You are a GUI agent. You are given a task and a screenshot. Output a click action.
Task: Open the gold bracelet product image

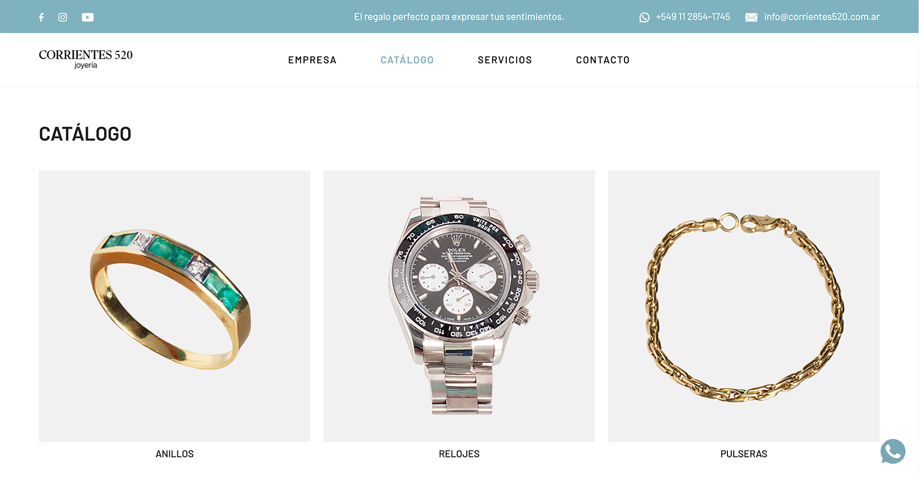743,306
